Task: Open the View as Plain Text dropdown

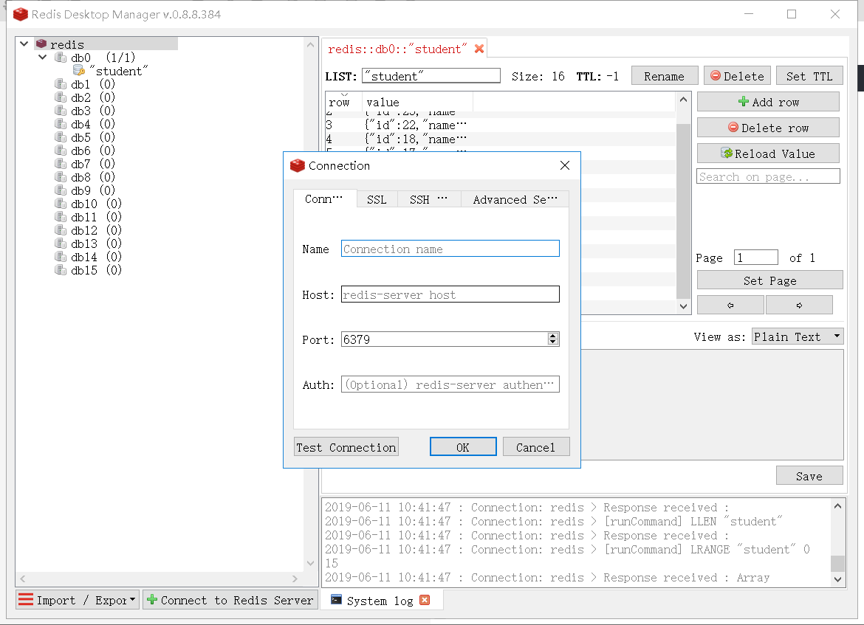Action: pyautogui.click(x=798, y=336)
